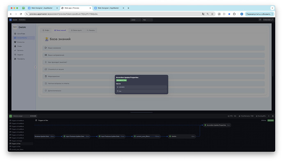Image resolution: width=283 pixels, height=162 pixels.
Task: Reload the page with browser refresh icon
Action: click(x=21, y=14)
